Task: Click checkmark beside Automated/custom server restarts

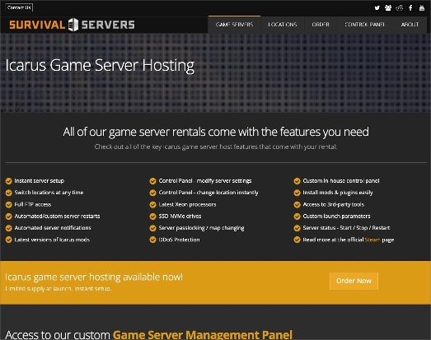Action: pyautogui.click(x=9, y=217)
